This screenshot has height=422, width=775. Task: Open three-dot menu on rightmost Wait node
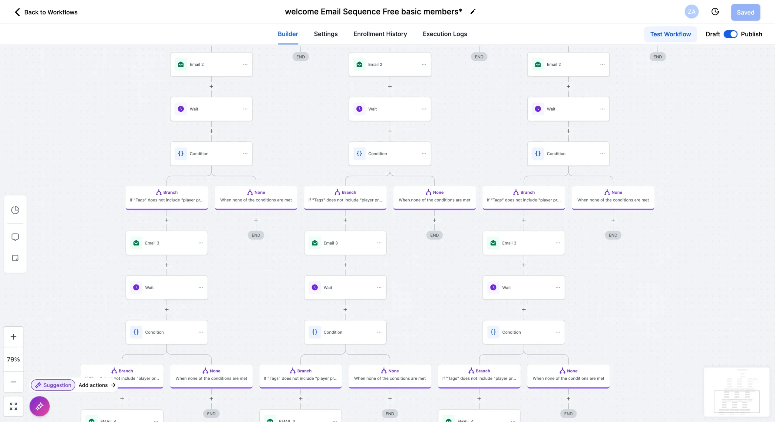(x=602, y=109)
